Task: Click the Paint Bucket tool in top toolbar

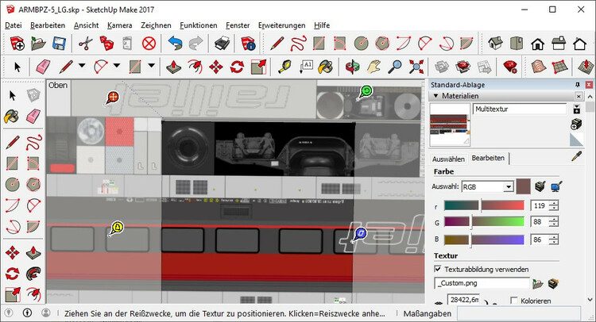Action: click(x=326, y=67)
